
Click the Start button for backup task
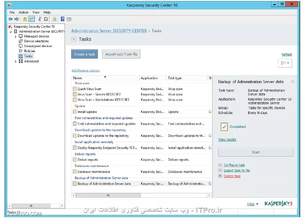tap(256, 152)
